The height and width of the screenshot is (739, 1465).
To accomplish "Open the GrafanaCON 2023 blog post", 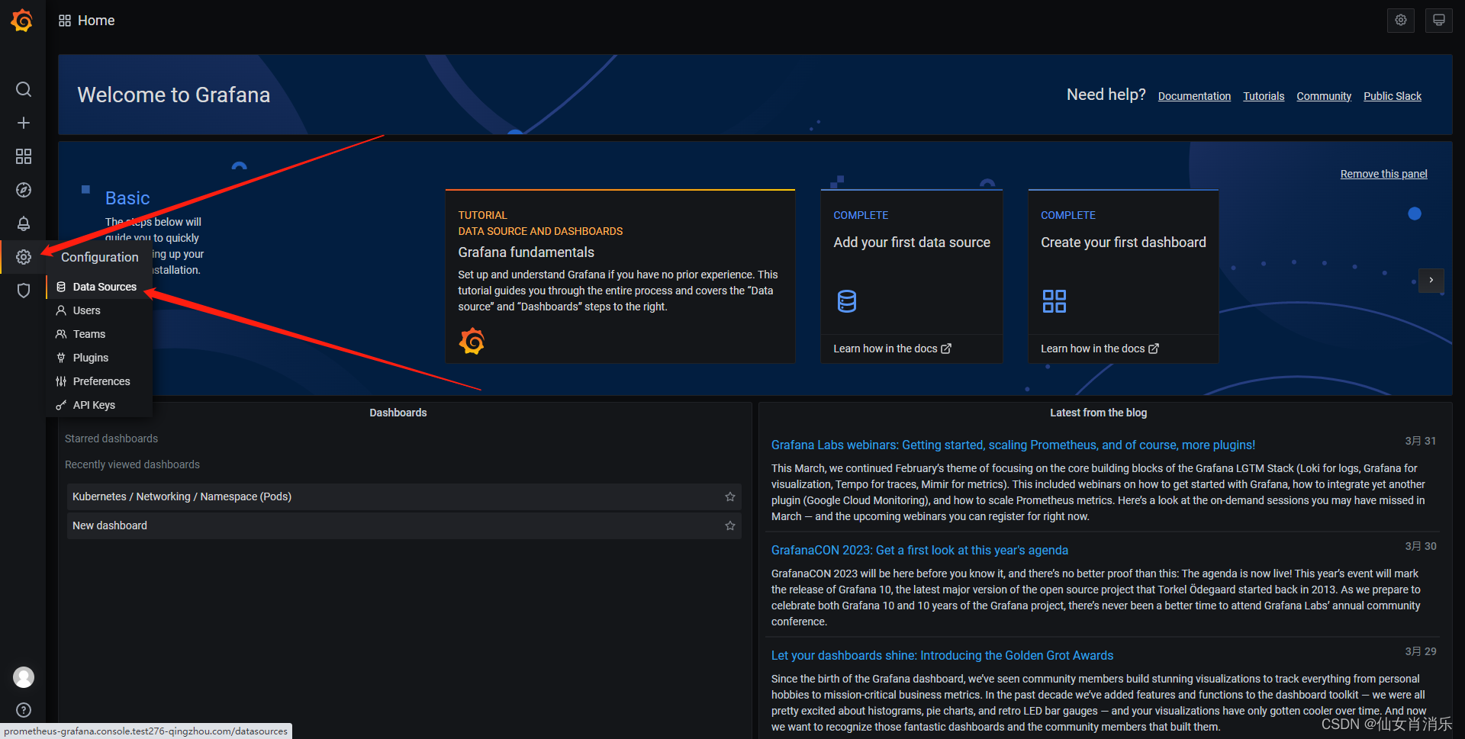I will pyautogui.click(x=919, y=550).
